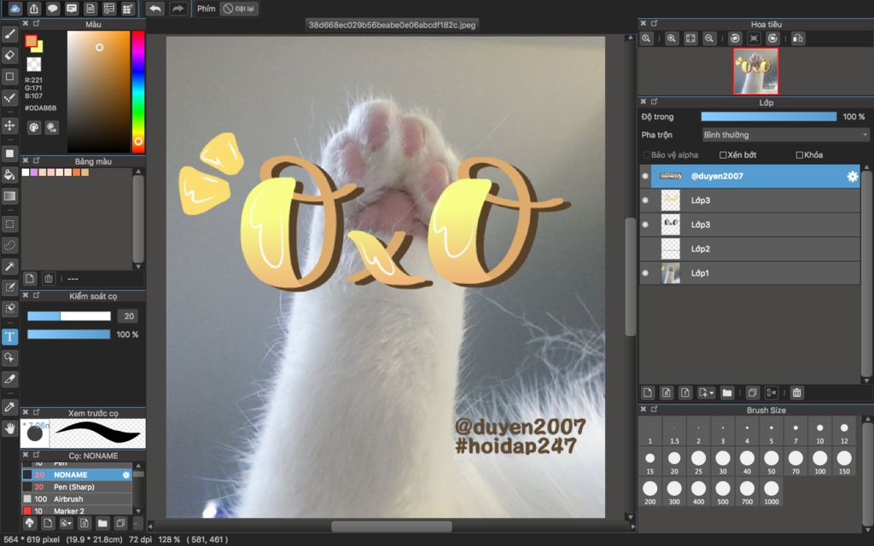Pick brush size 12 preset
Image resolution: width=874 pixels, height=546 pixels.
[x=844, y=432]
